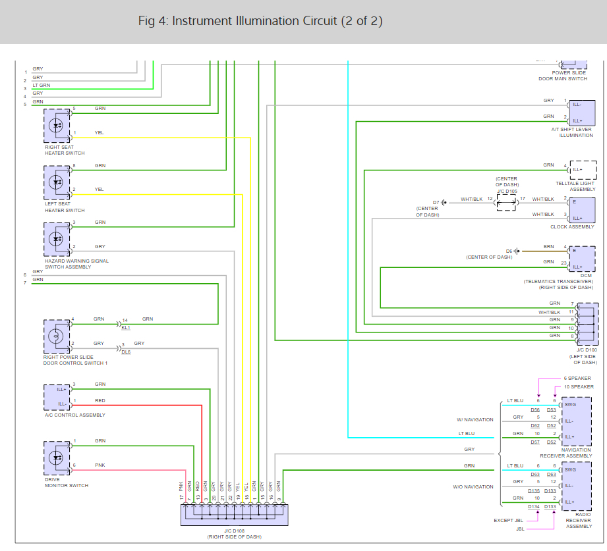Click the Drive Monitor Switch symbol
Viewport: 607px width, 551px height.
pos(57,458)
